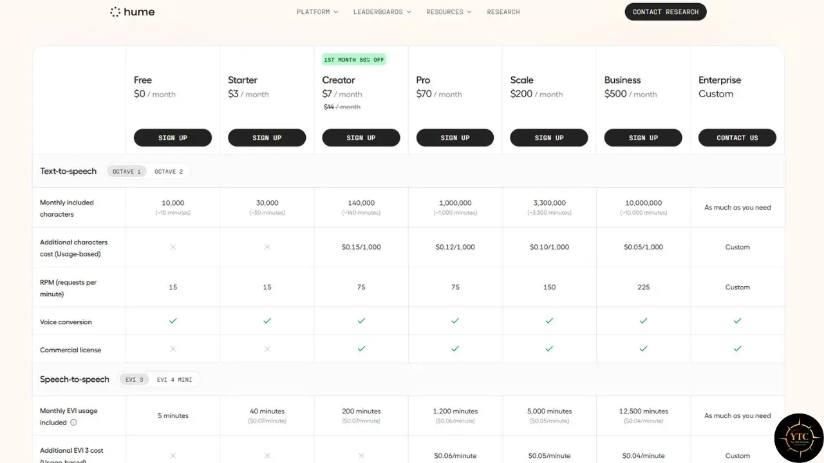
Task: Expand the Leaderboards dropdown menu
Action: coord(382,12)
